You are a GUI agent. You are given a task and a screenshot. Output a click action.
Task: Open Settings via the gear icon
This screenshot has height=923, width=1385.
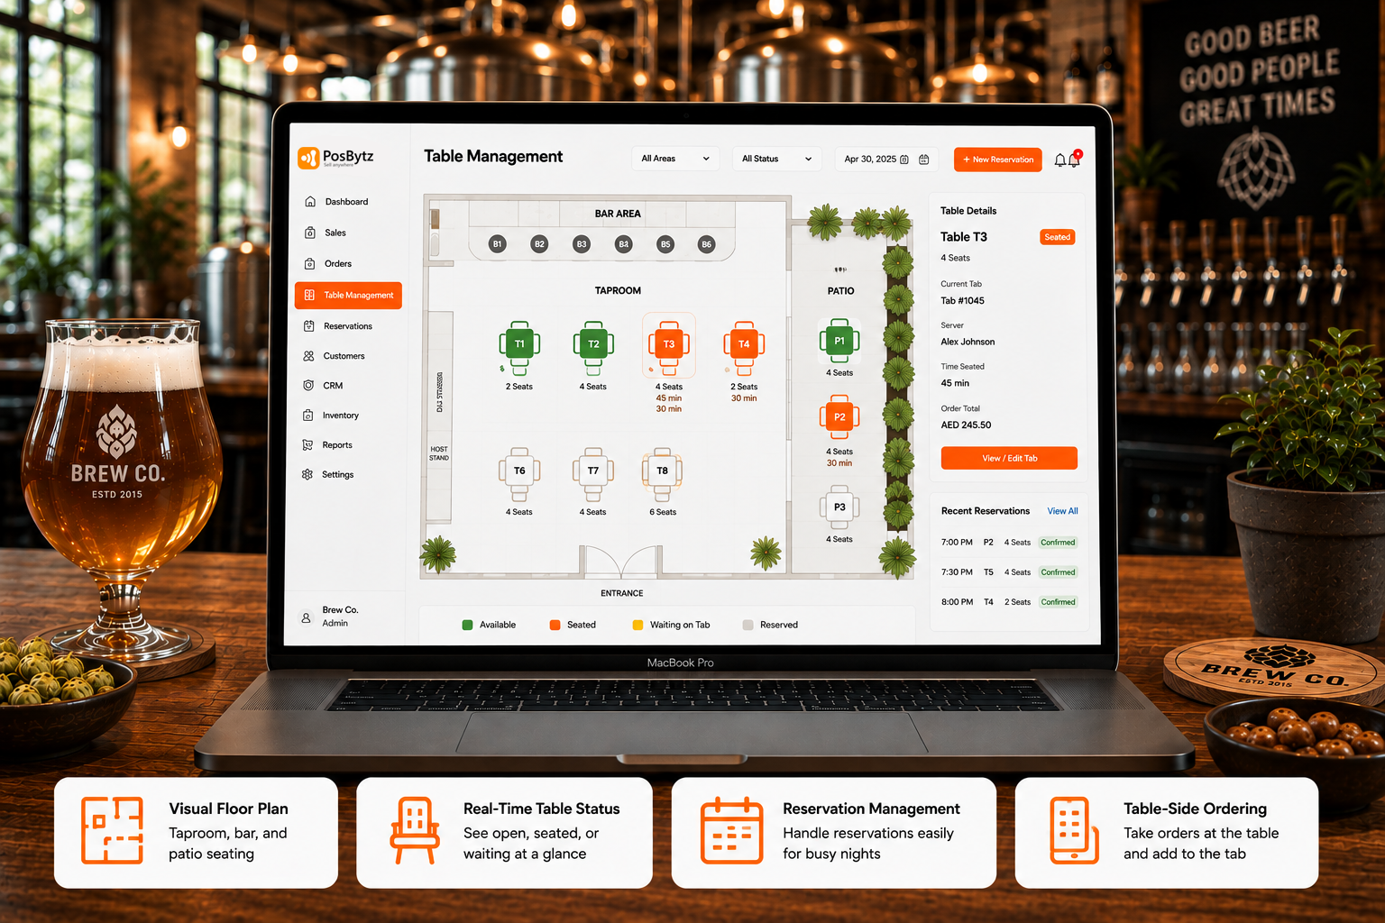coord(307,474)
